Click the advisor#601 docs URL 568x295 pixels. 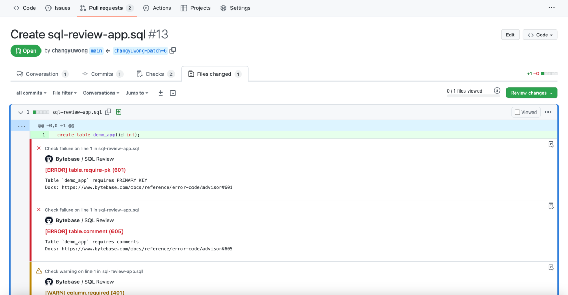tap(147, 187)
